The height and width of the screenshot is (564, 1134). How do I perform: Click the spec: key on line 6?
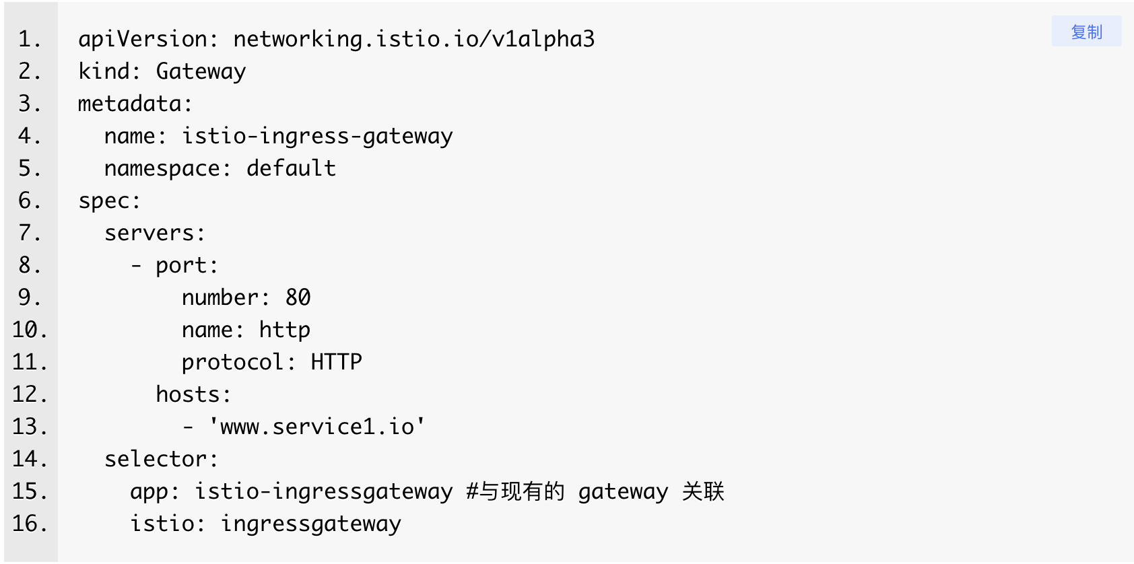click(110, 201)
